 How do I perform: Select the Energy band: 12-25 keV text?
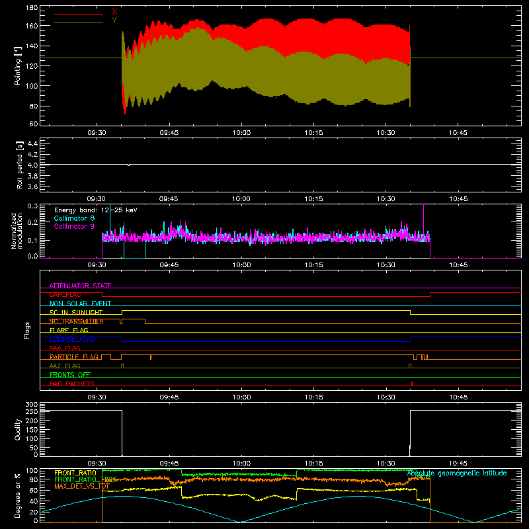(x=96, y=210)
